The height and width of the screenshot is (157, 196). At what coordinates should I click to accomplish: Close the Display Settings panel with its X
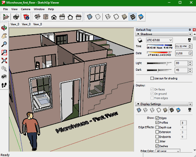[x=190, y=104]
